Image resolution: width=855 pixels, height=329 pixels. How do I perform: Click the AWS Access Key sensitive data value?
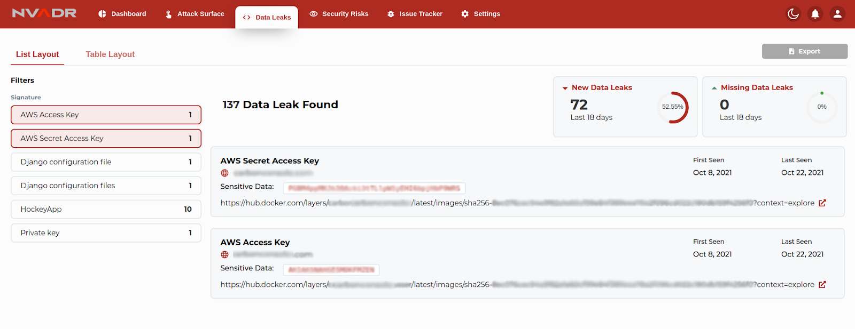pyautogui.click(x=331, y=270)
